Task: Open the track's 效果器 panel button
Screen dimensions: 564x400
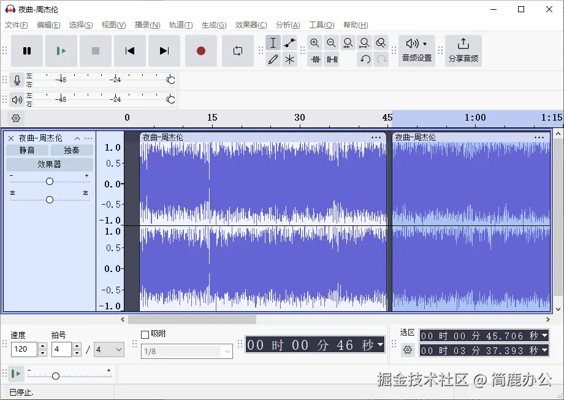Action: point(49,164)
